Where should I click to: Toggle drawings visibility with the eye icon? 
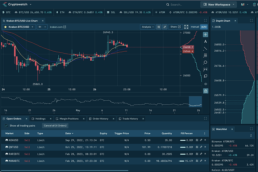click(x=205, y=84)
